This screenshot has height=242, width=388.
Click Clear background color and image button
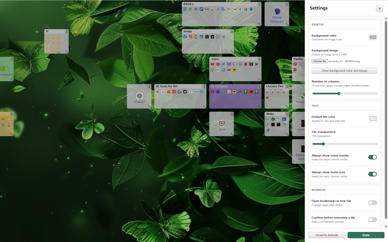tap(344, 71)
